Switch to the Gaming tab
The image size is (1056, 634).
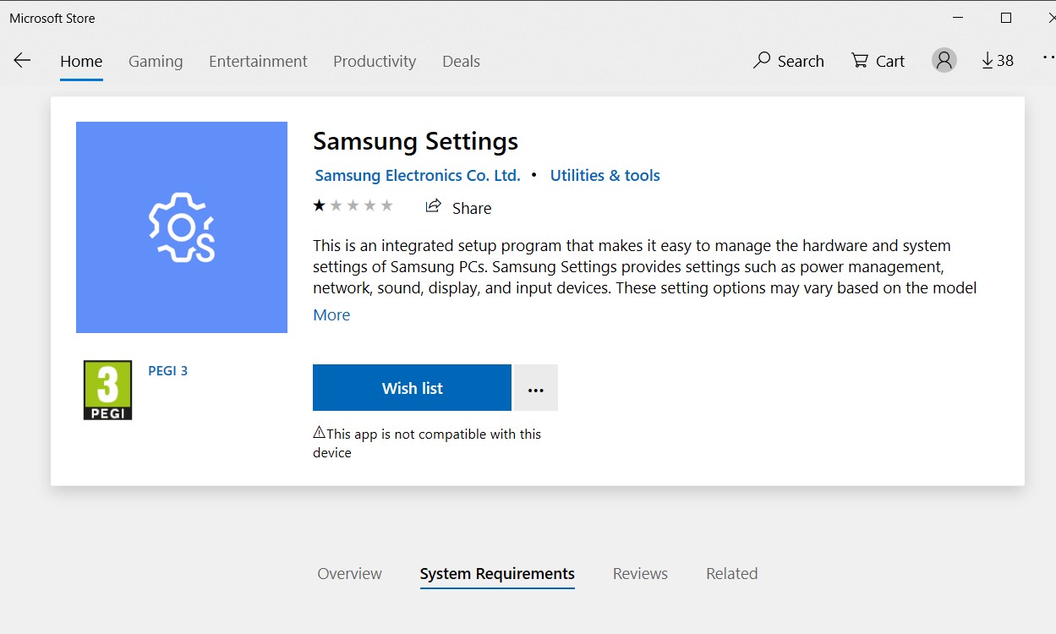tap(156, 62)
